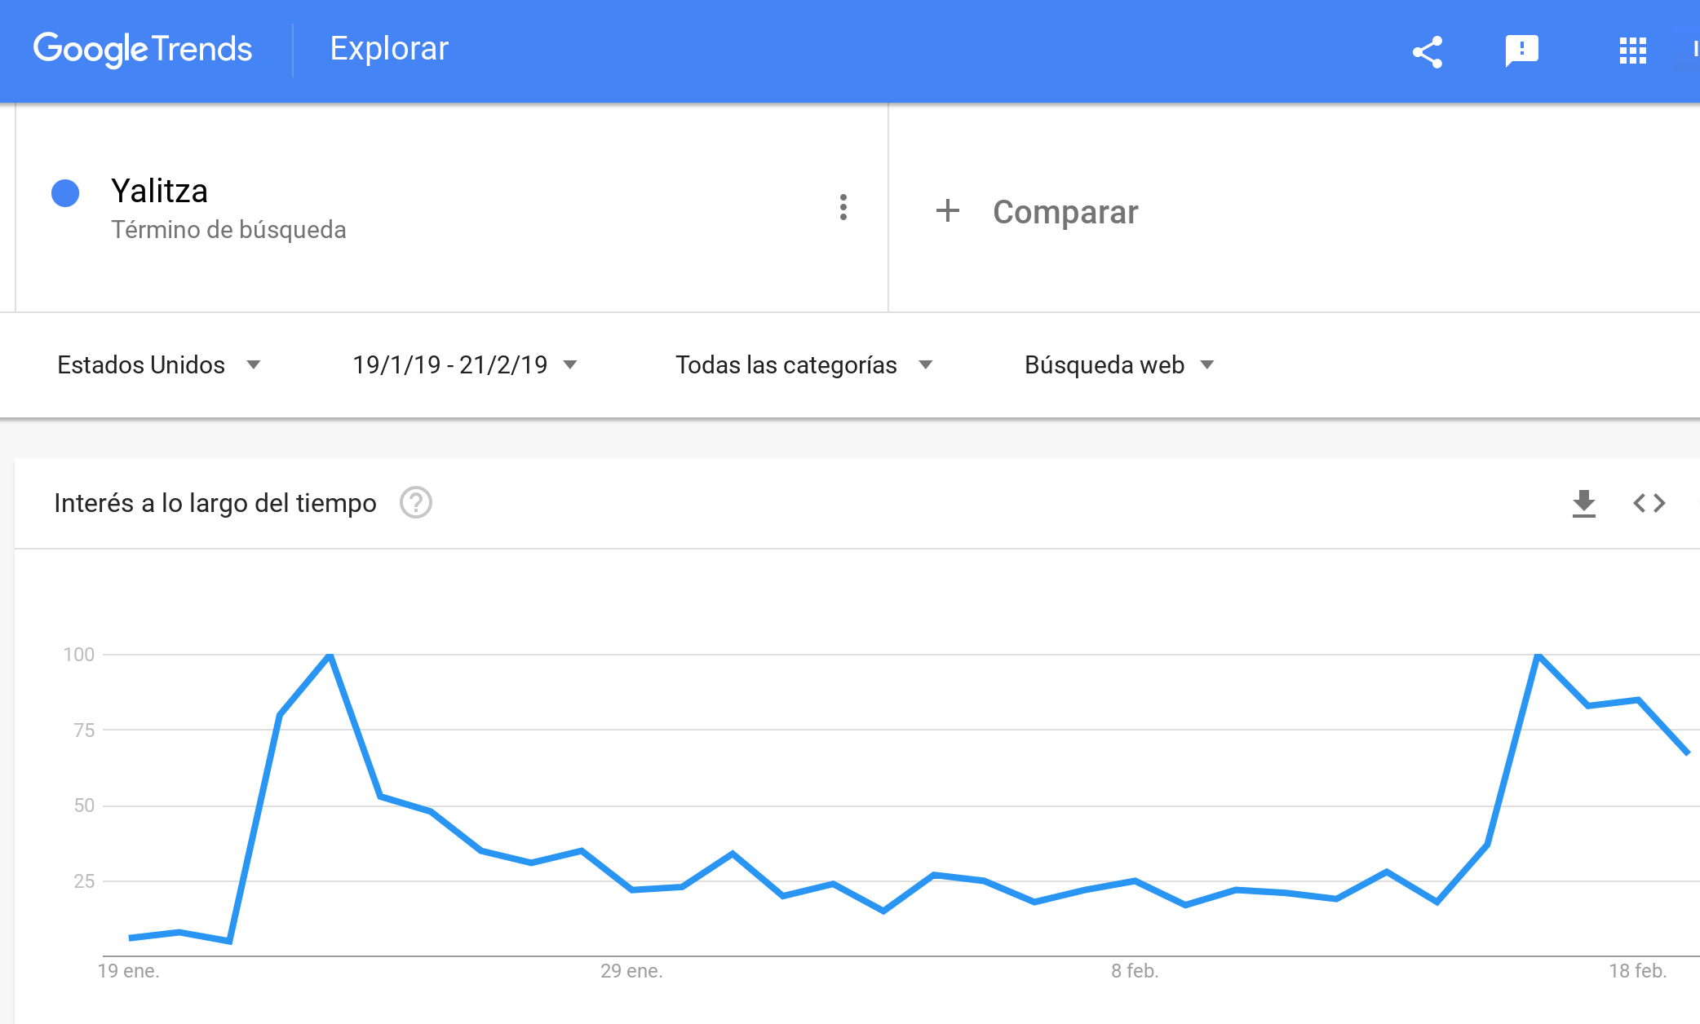Expand the Estados Unidos region dropdown
The width and height of the screenshot is (1700, 1024).
[x=159, y=365]
